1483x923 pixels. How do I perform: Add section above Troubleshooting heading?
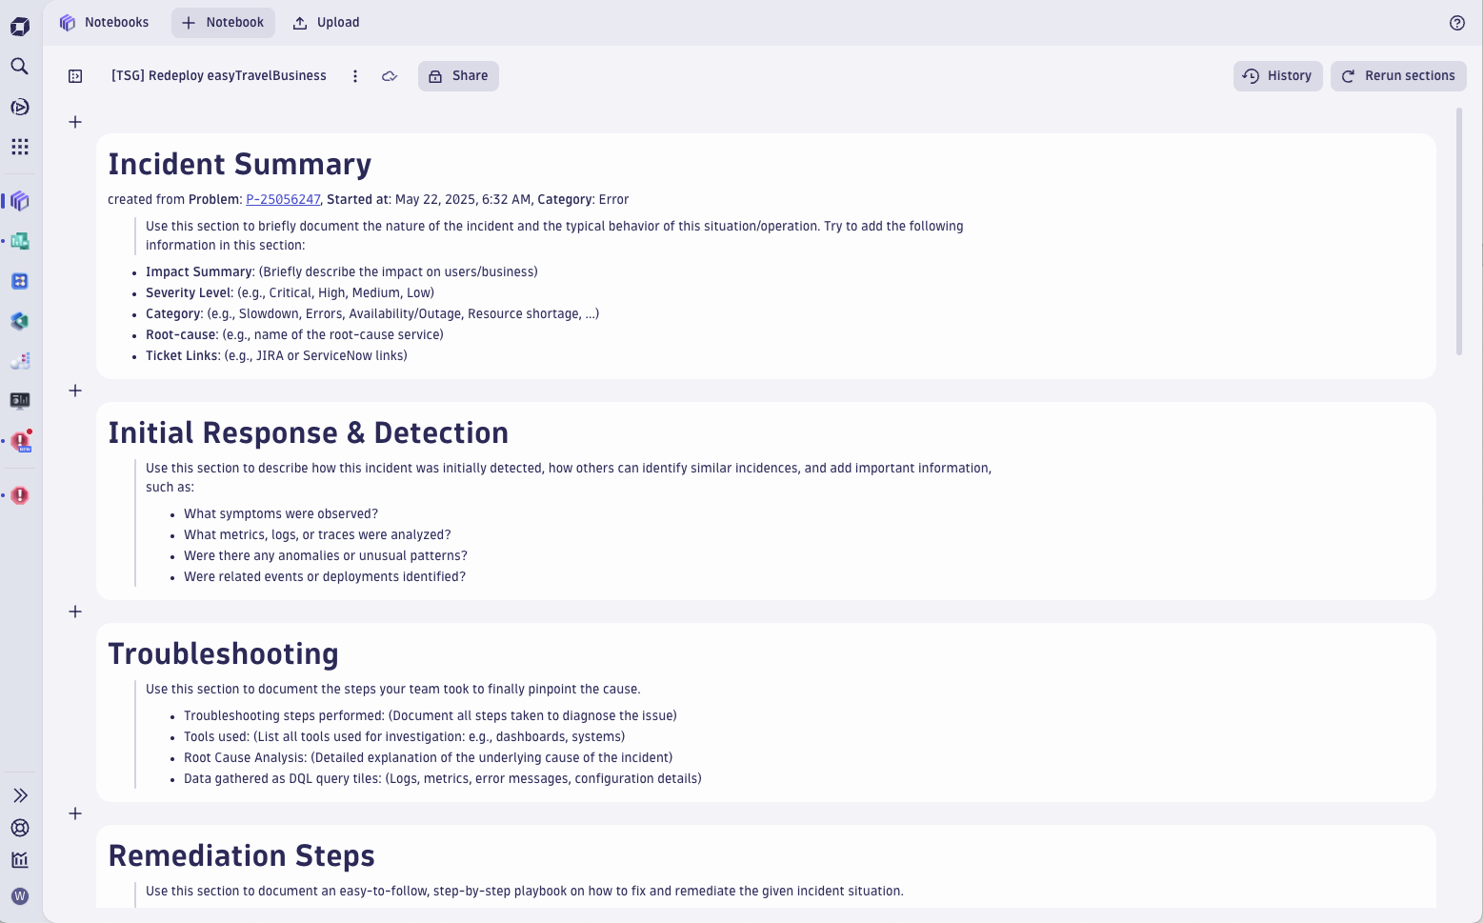[75, 612]
